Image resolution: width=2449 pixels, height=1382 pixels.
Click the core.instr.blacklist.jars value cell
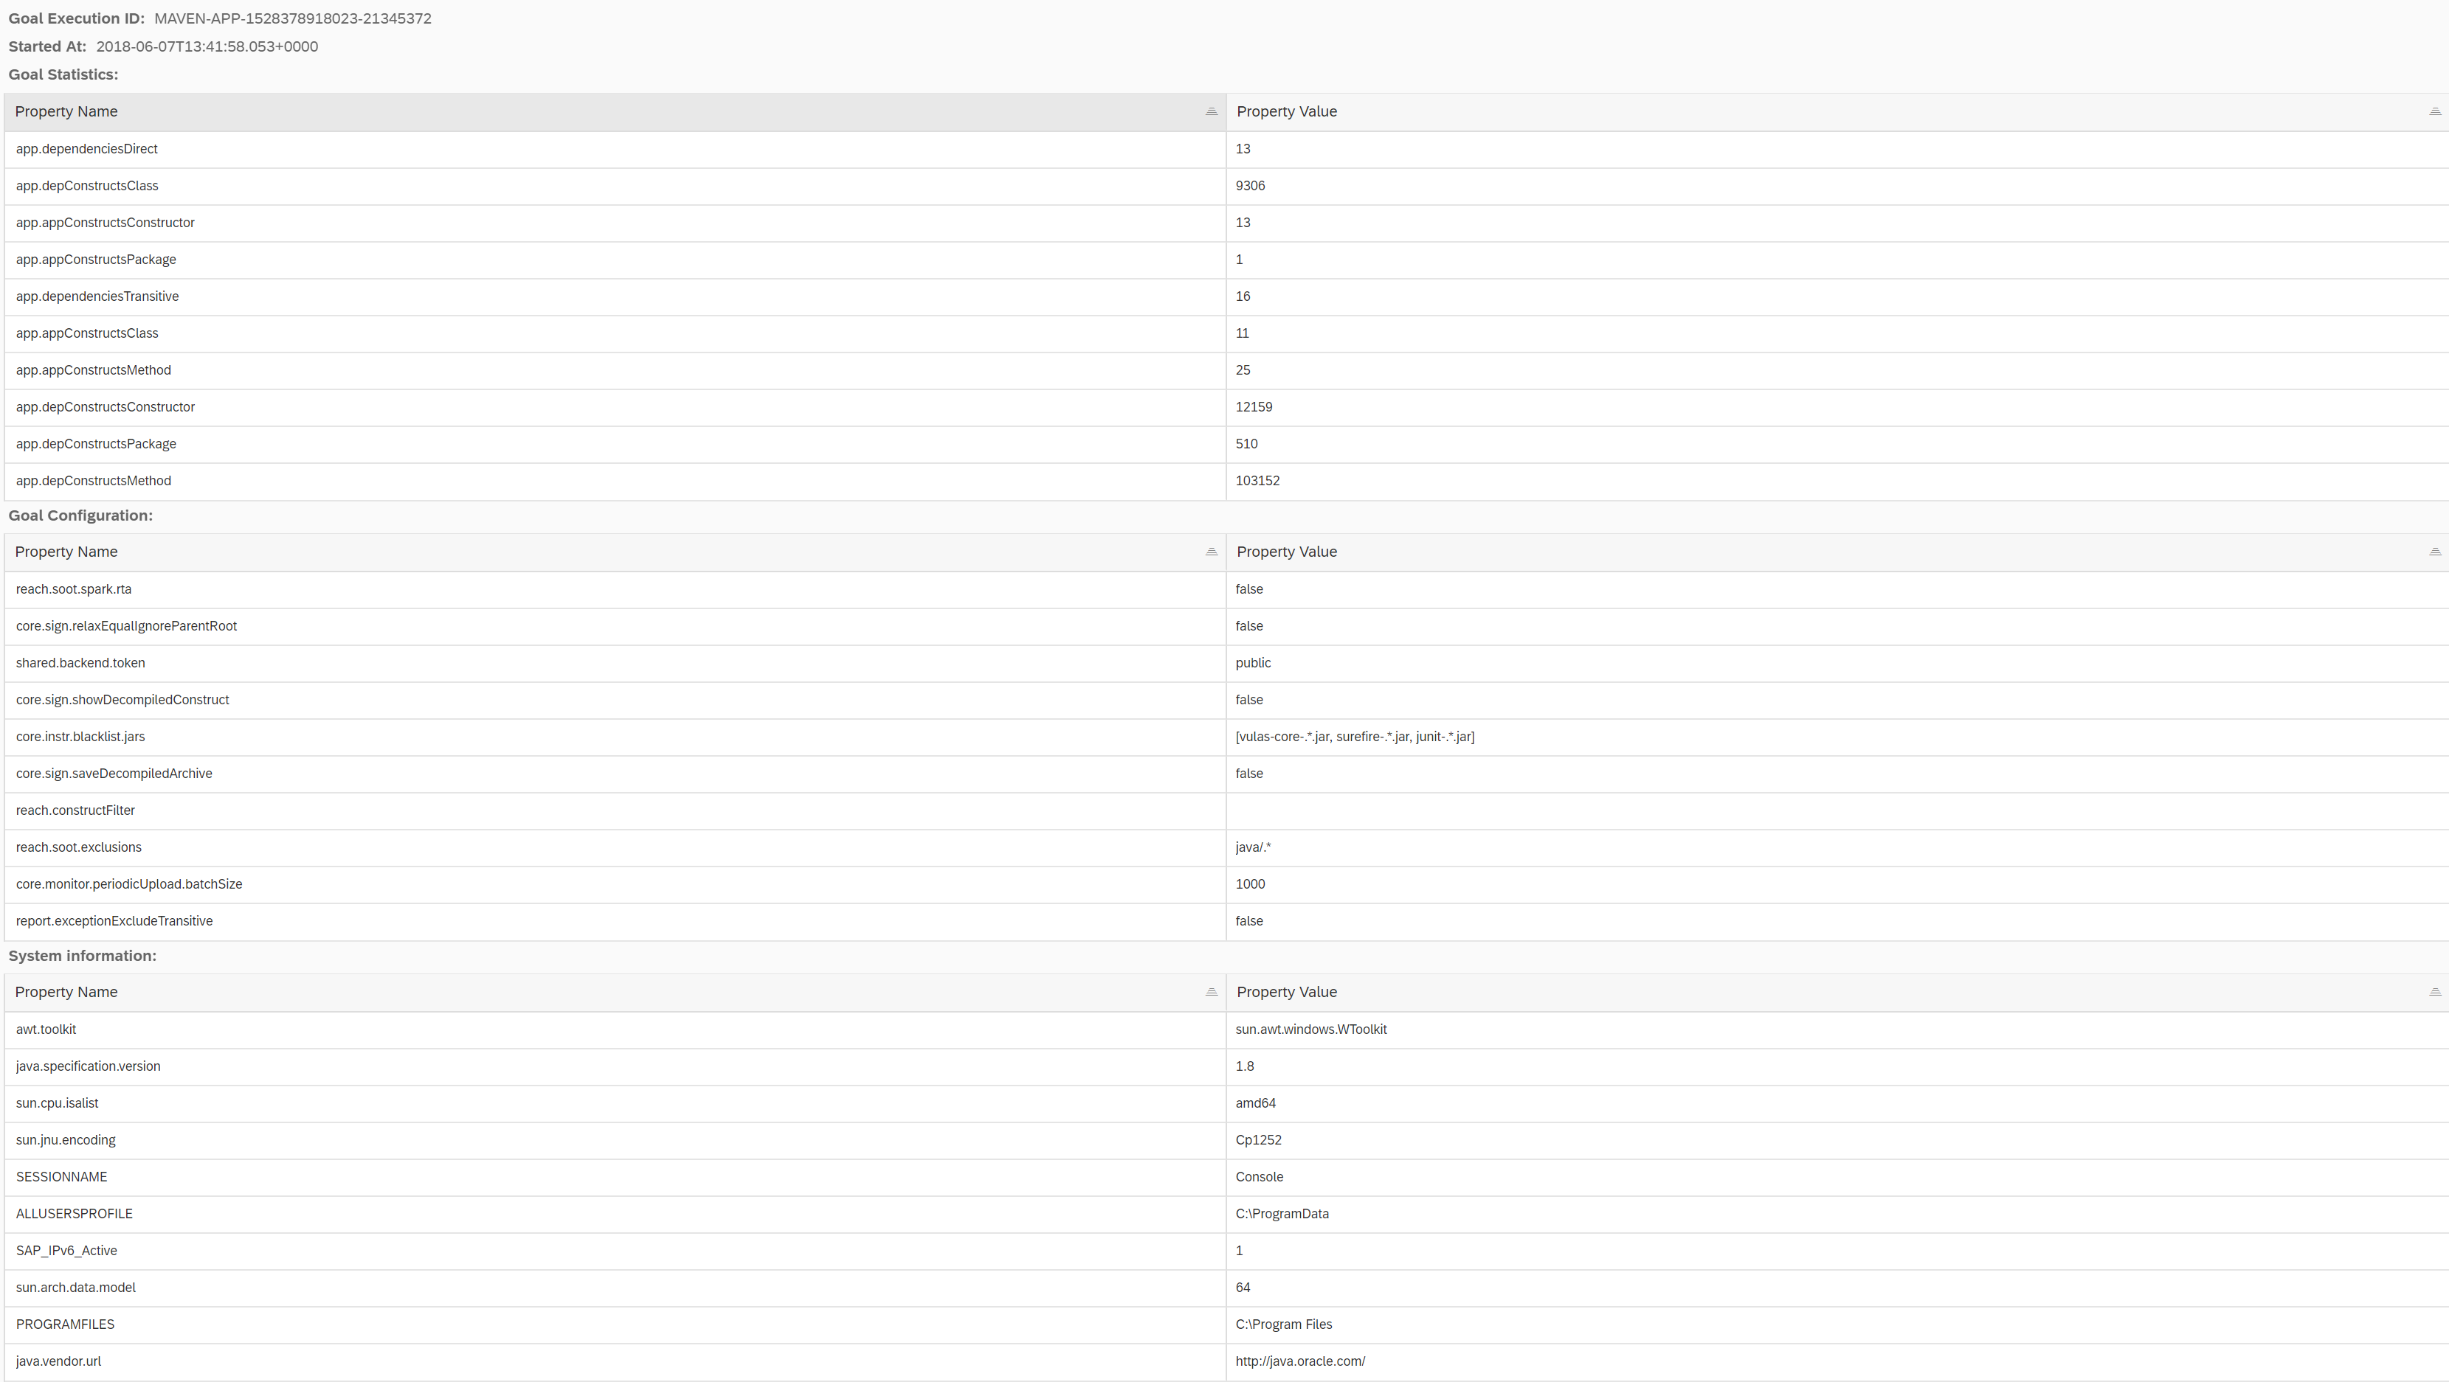1355,737
